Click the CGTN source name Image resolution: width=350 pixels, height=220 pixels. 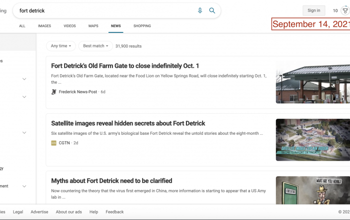tap(64, 143)
